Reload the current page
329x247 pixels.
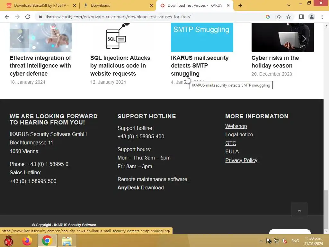click(x=28, y=17)
